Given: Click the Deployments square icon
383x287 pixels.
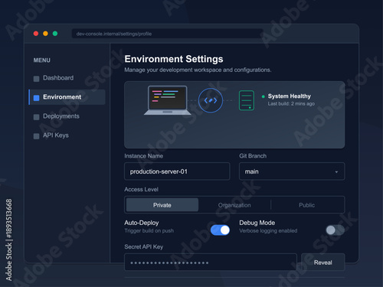Looking at the screenshot, I should click(37, 117).
